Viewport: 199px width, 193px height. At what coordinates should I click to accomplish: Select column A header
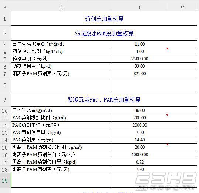click(62, 7)
